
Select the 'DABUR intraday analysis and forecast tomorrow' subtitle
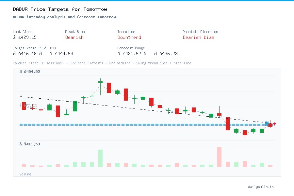[x=64, y=17]
